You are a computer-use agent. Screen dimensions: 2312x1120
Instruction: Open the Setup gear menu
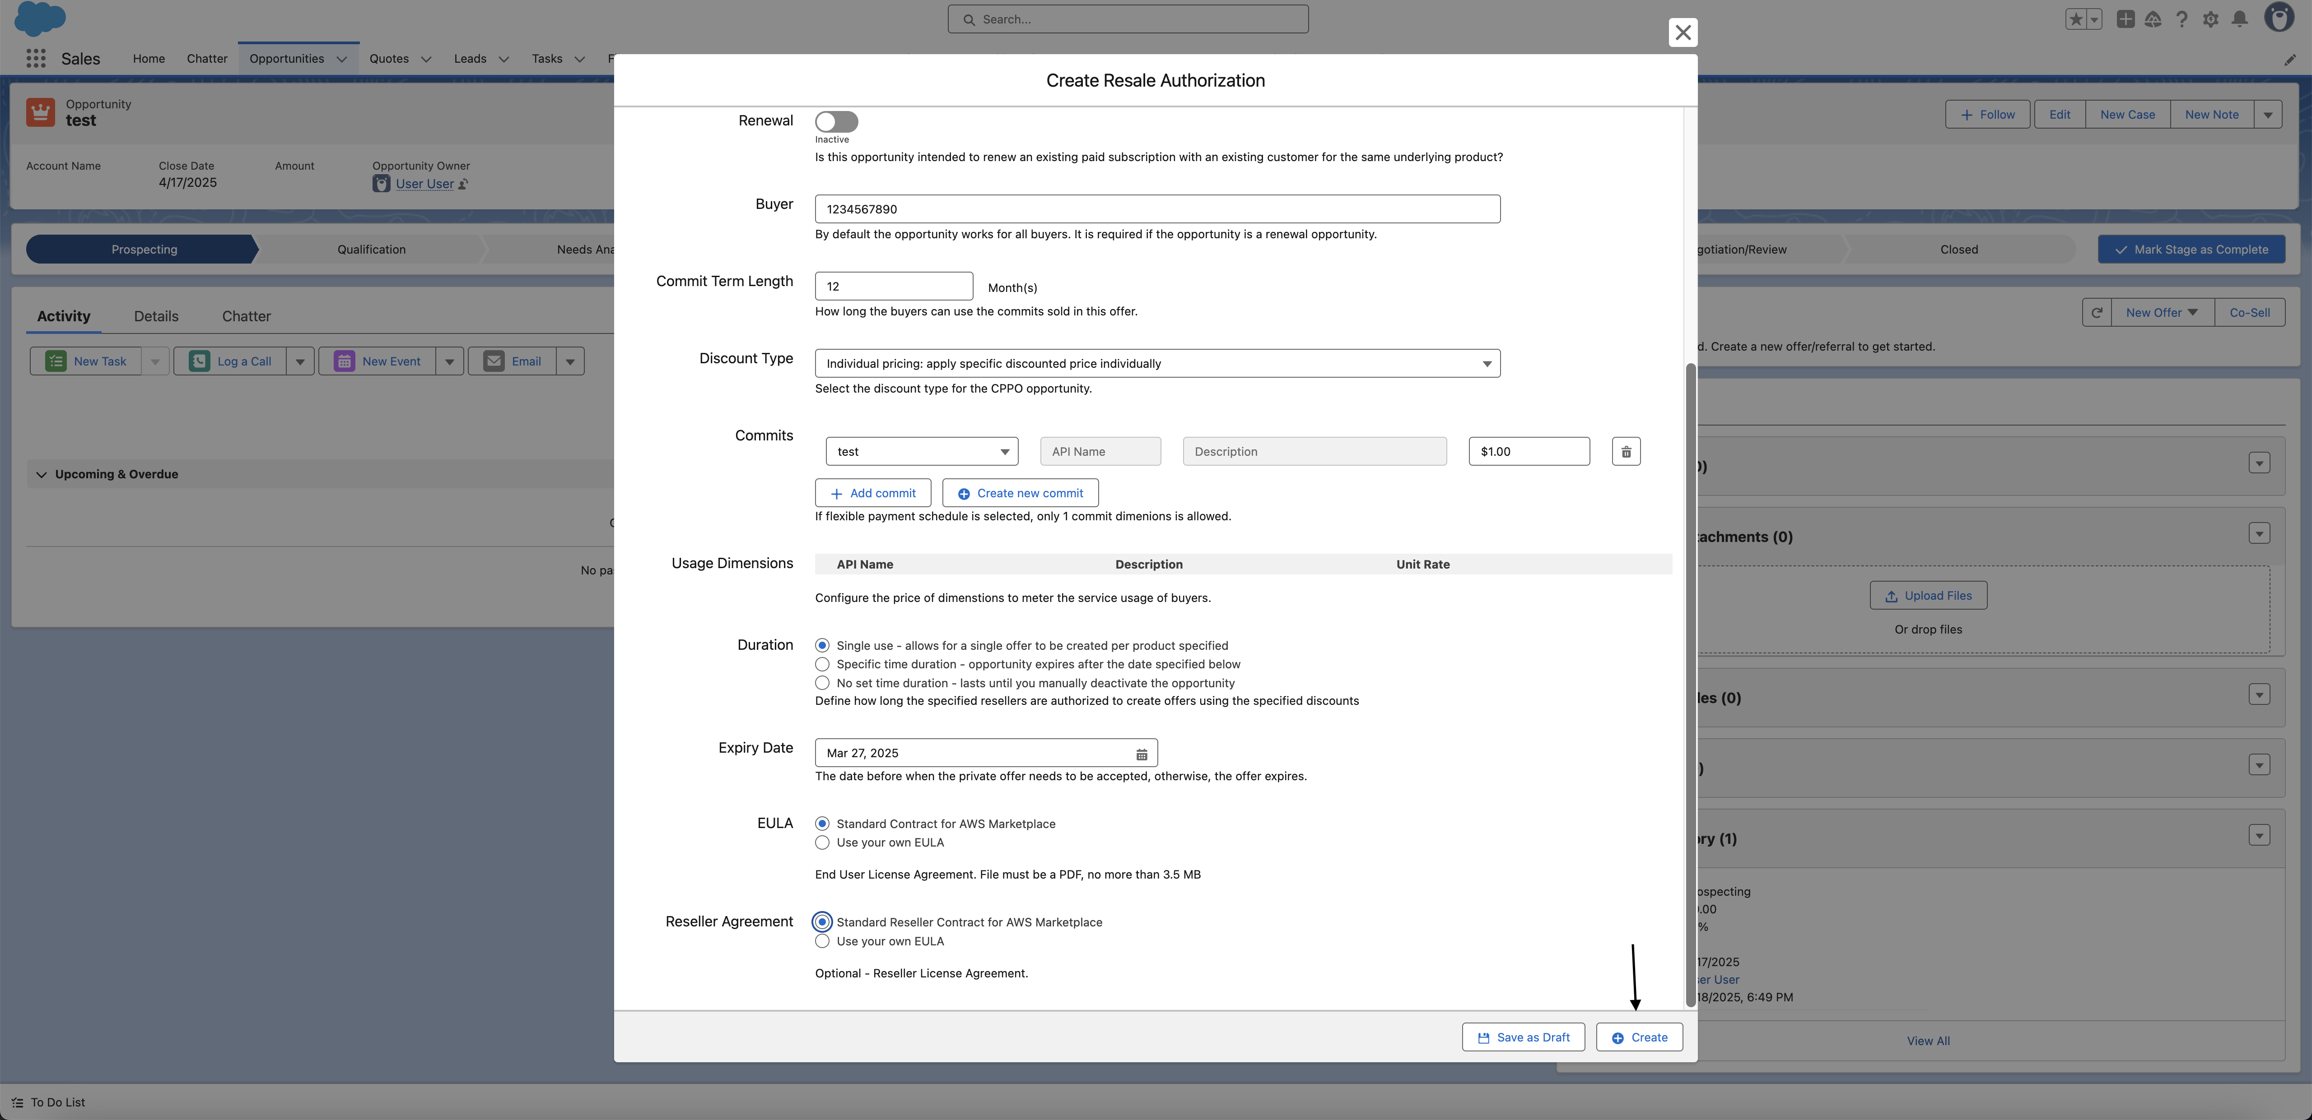[2210, 19]
